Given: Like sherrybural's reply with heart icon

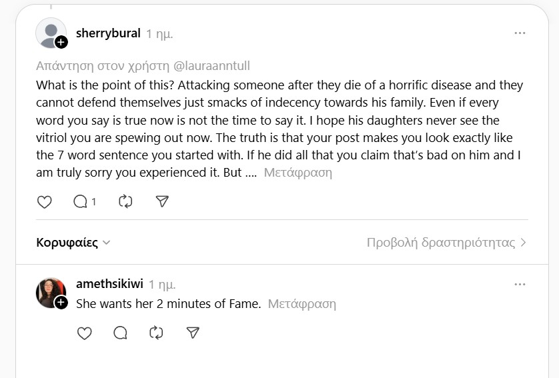Looking at the screenshot, I should [44, 201].
